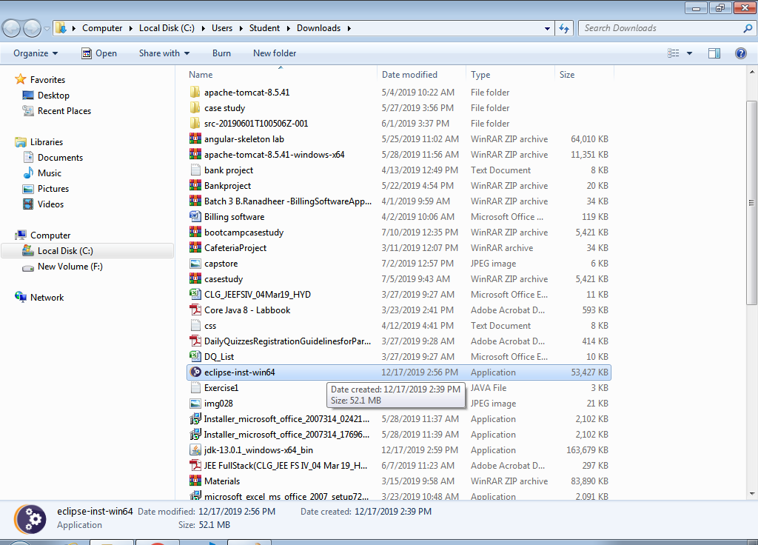758x545 pixels.
Task: Open the Organize dropdown menu
Action: [36, 53]
